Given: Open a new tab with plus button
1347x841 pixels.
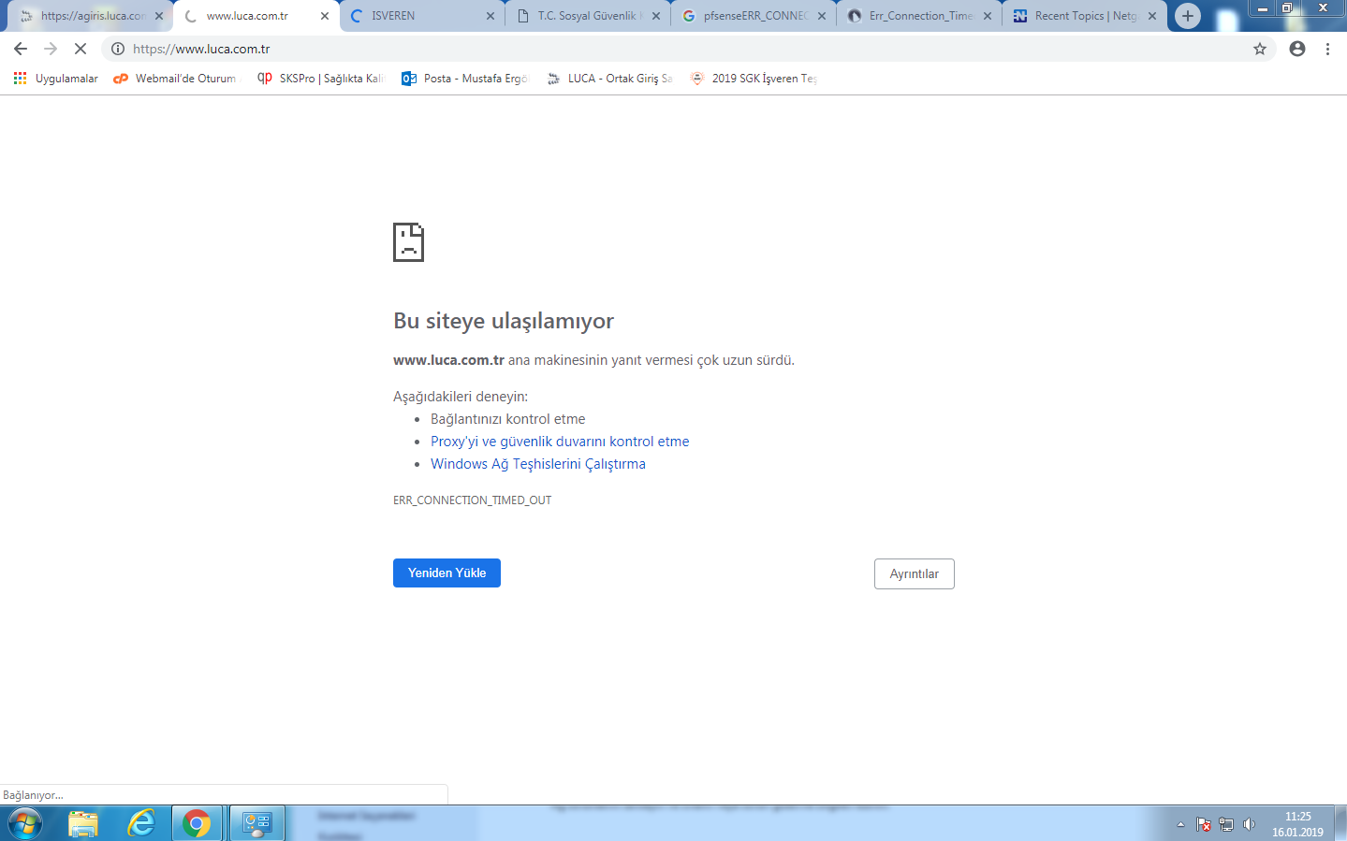Looking at the screenshot, I should click(1187, 16).
